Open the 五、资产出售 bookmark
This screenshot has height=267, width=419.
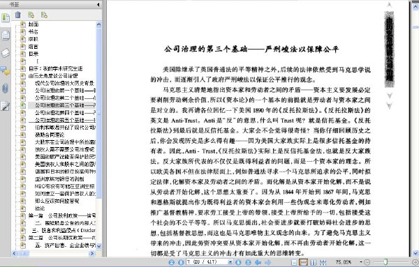pyautogui.click(x=65, y=245)
